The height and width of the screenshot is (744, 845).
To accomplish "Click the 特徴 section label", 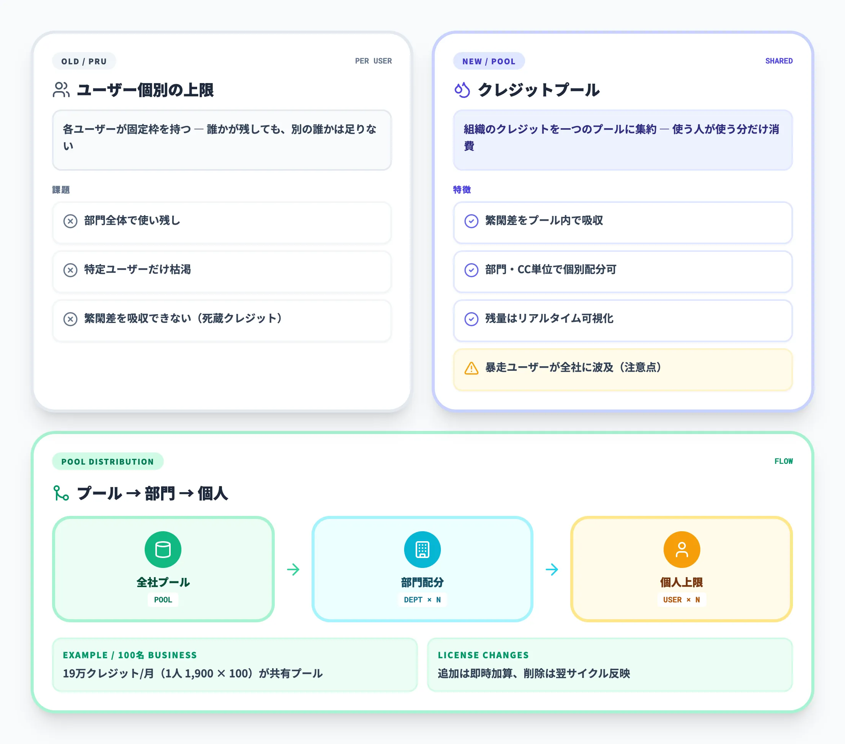I will coord(462,190).
